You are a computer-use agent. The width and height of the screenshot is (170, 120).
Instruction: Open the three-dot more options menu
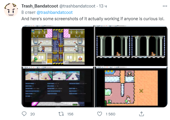(x=165, y=6)
